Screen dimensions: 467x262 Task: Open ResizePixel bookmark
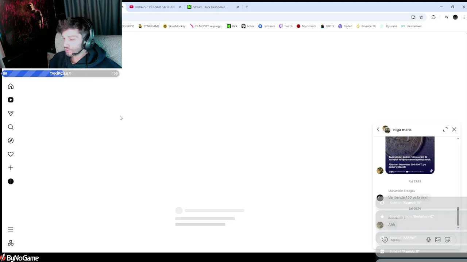(411, 26)
